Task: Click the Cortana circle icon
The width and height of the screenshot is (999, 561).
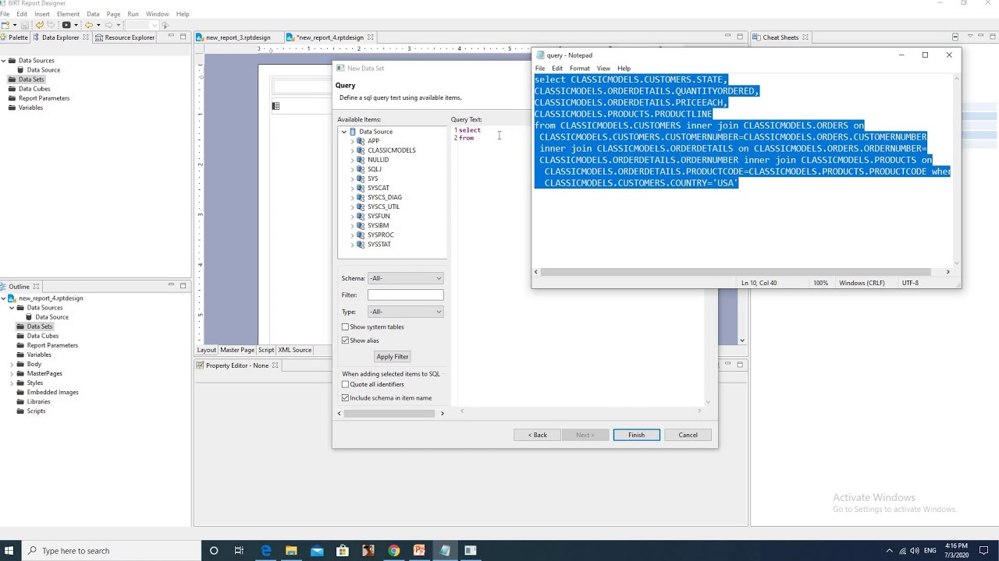Action: (x=214, y=551)
